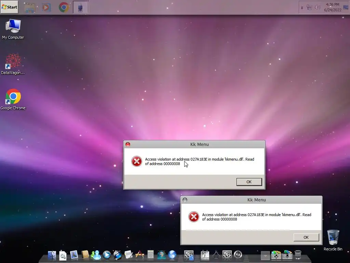Open the tools calendar dock icon
The height and width of the screenshot is (263, 350).
pos(205,255)
